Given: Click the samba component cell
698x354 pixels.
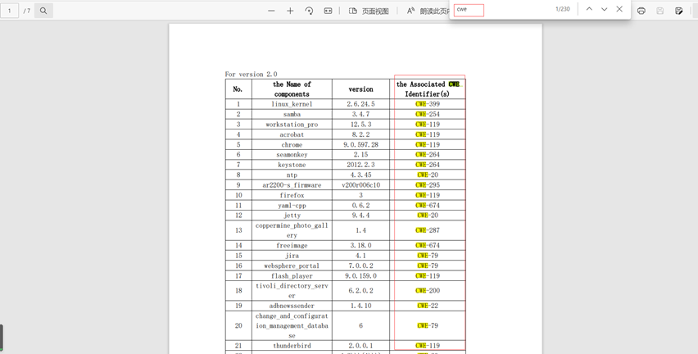Looking at the screenshot, I should point(292,114).
